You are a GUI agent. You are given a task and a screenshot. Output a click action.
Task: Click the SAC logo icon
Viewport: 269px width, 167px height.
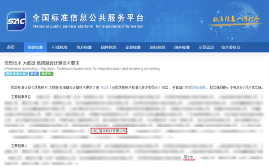coord(17,21)
